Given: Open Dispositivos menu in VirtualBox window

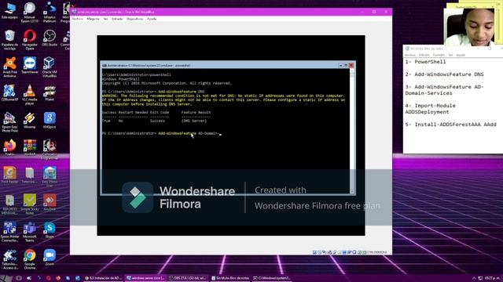Looking at the screenshot, I should [x=134, y=19].
